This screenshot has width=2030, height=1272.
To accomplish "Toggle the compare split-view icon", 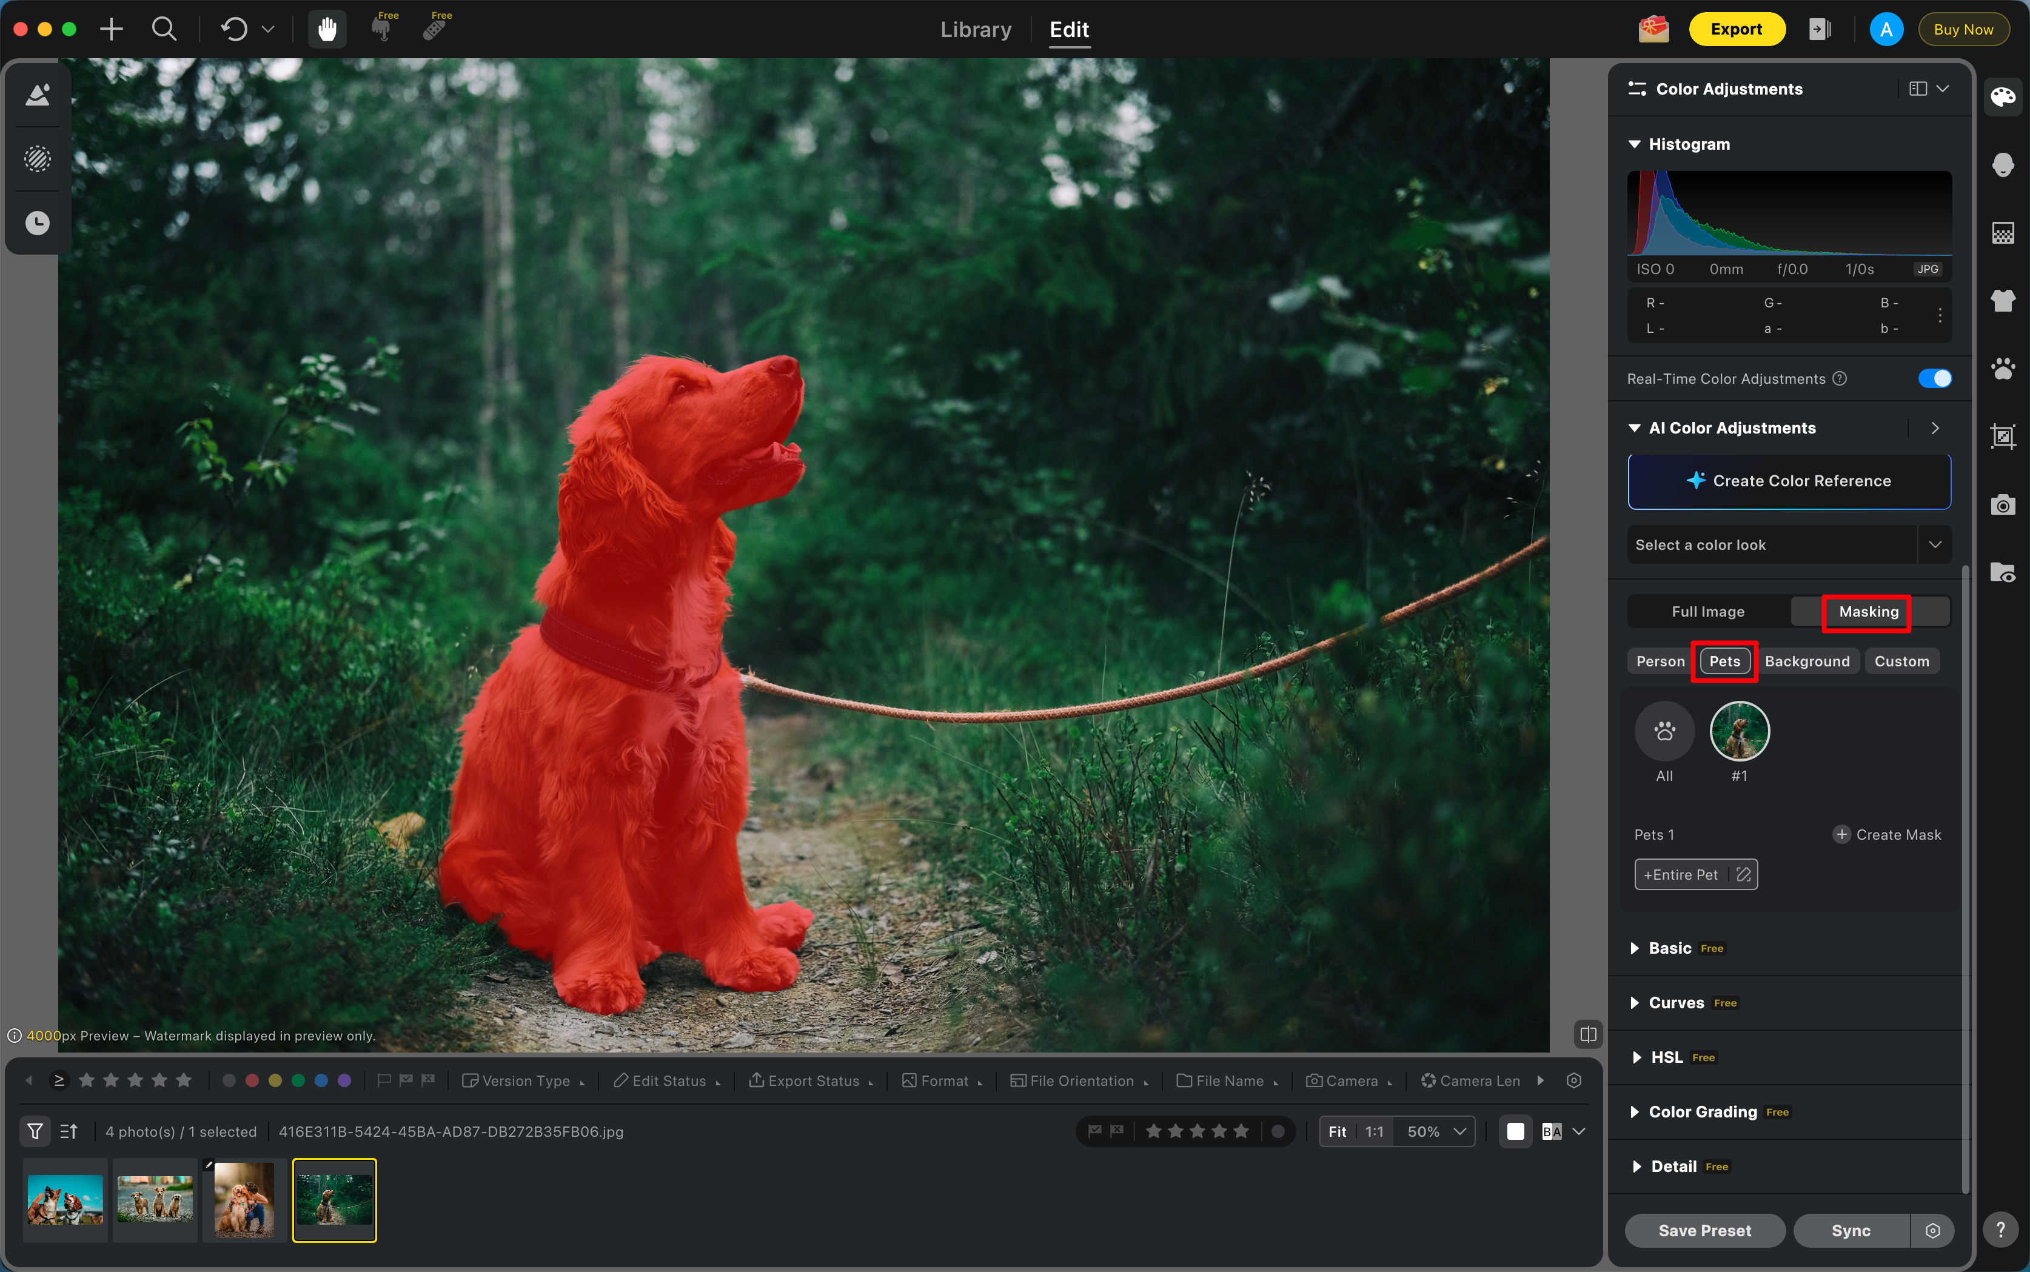I will click(x=1587, y=1034).
